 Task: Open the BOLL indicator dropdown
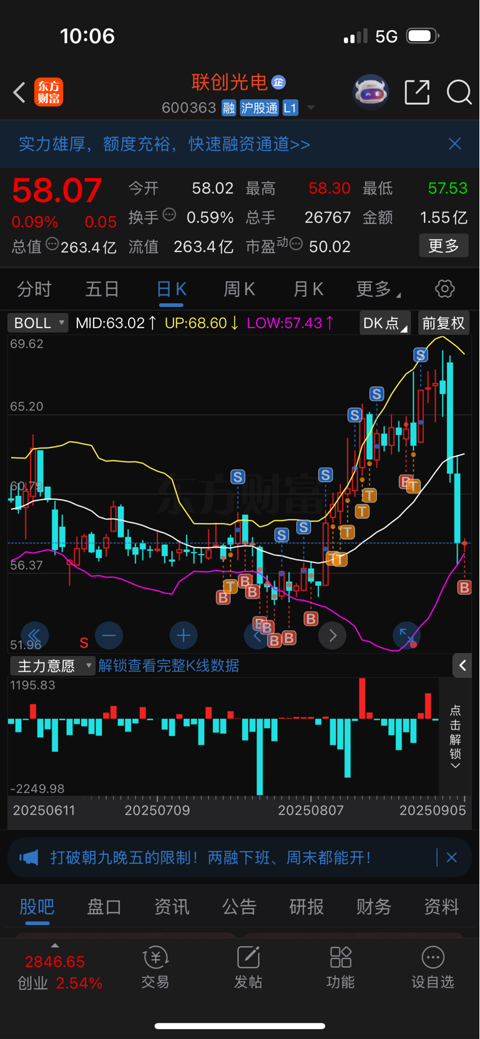click(x=37, y=323)
